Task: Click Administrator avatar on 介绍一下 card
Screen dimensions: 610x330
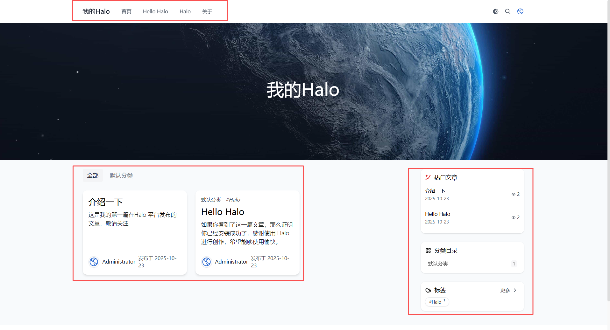Action: click(94, 262)
